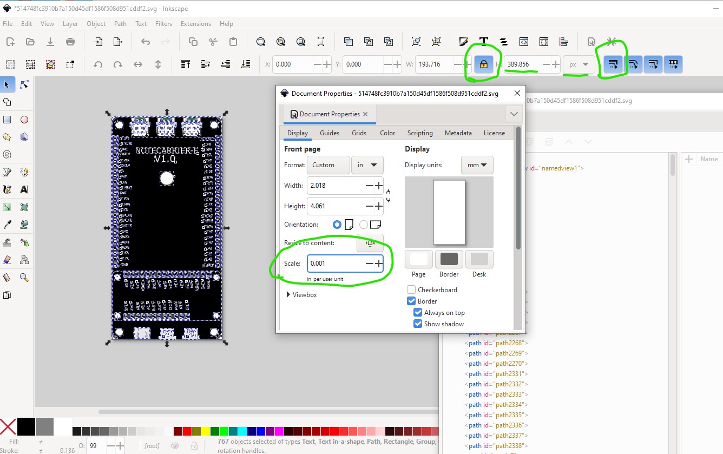This screenshot has height=454, width=723.
Task: Click the page Width input field
Action: coord(336,186)
